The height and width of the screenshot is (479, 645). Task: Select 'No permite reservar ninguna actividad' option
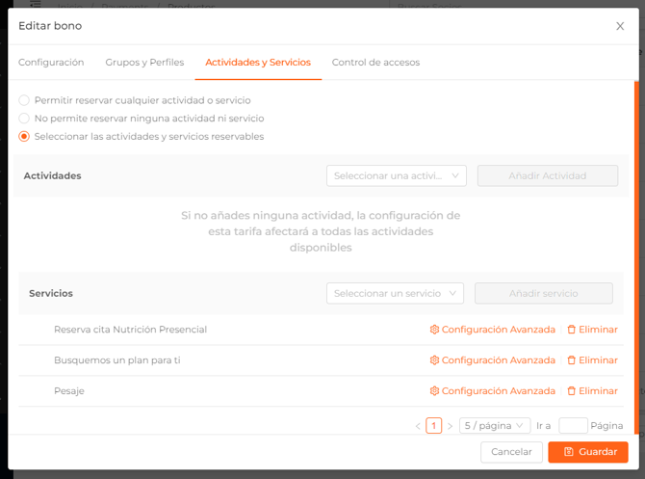click(24, 119)
